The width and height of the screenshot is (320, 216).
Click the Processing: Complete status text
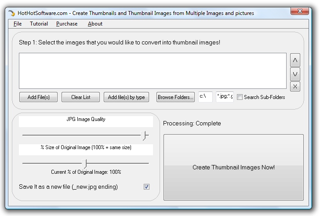tap(192, 123)
